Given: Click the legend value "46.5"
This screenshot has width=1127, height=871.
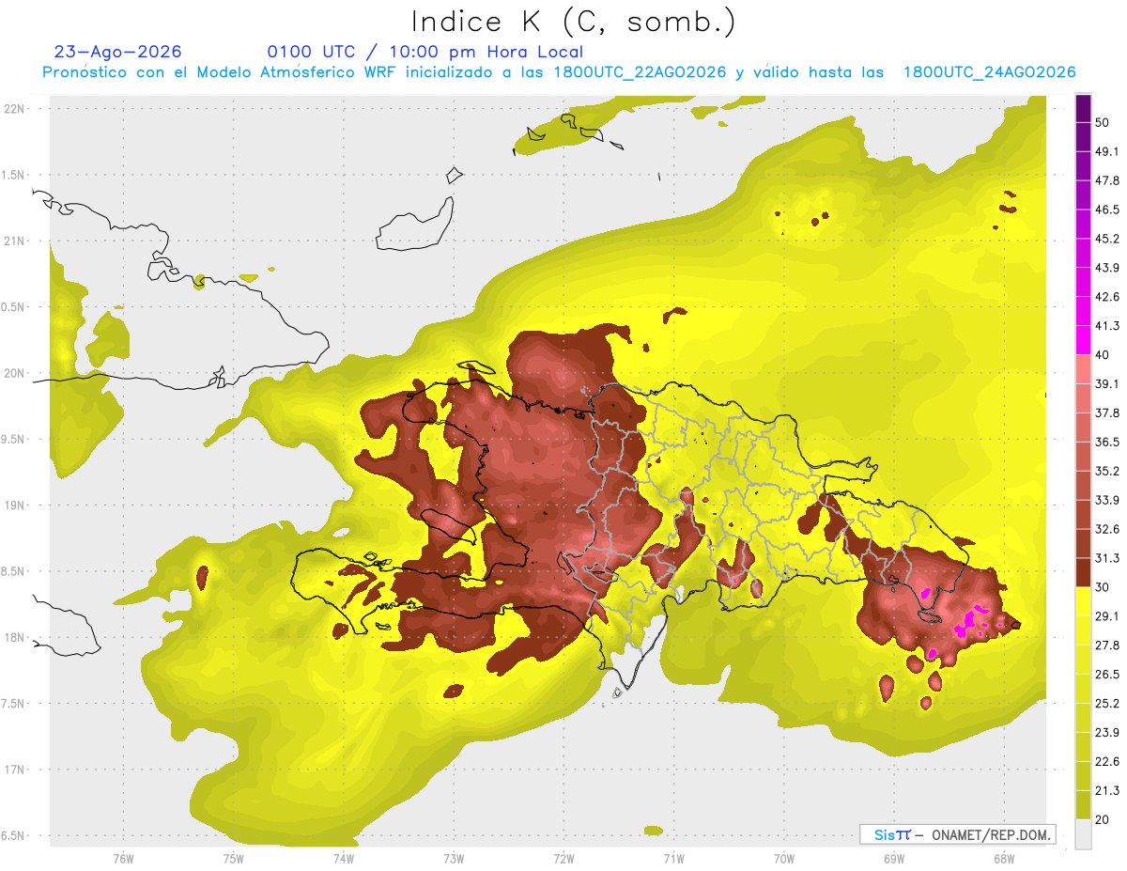Looking at the screenshot, I should pos(1107,210).
